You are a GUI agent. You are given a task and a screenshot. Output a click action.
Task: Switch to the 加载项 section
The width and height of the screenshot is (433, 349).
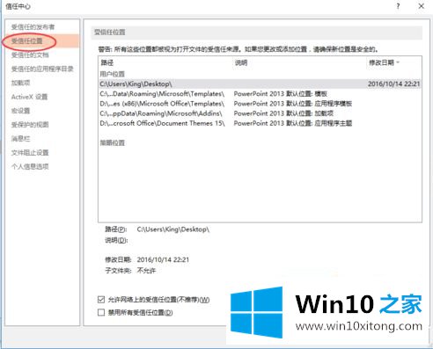(x=20, y=83)
